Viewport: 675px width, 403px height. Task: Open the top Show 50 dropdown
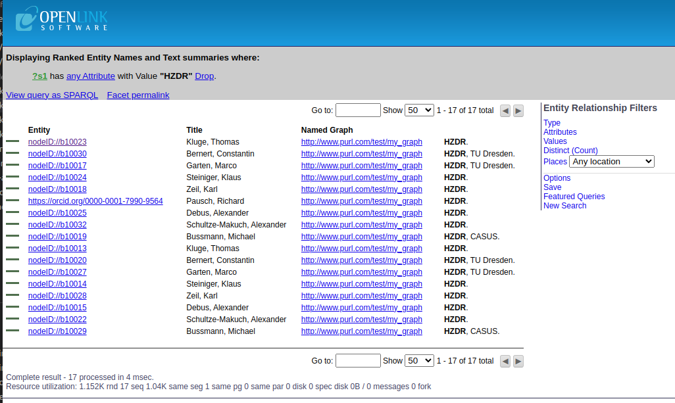pos(419,110)
